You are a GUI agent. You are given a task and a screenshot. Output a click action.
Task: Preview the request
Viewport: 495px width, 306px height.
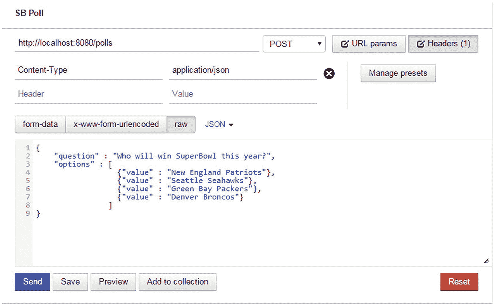click(x=113, y=282)
